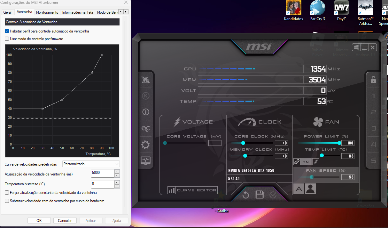Select the user-defined fan person icon
This screenshot has height=228, width=388.
tap(310, 189)
